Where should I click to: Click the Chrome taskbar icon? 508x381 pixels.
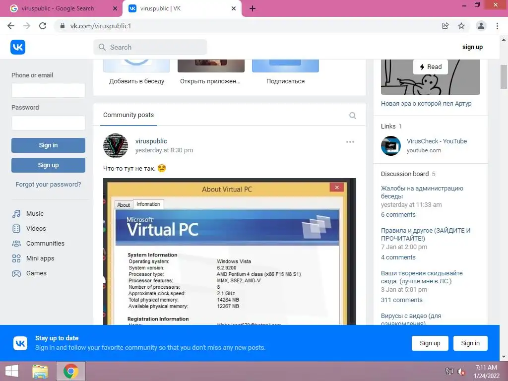(x=71, y=371)
